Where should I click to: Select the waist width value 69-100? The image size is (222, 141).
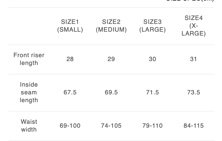pyautogui.click(x=70, y=125)
